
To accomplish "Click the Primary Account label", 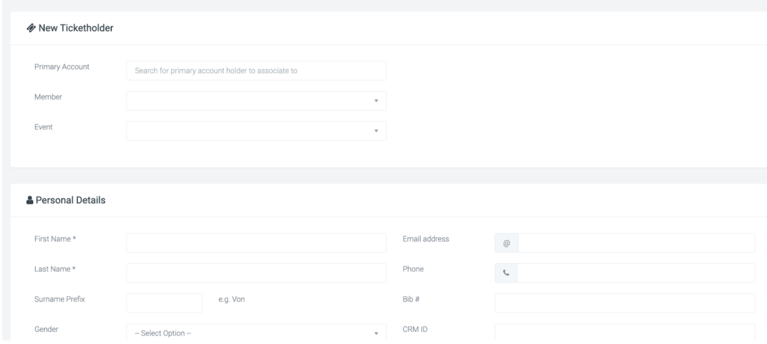I will tap(62, 67).
